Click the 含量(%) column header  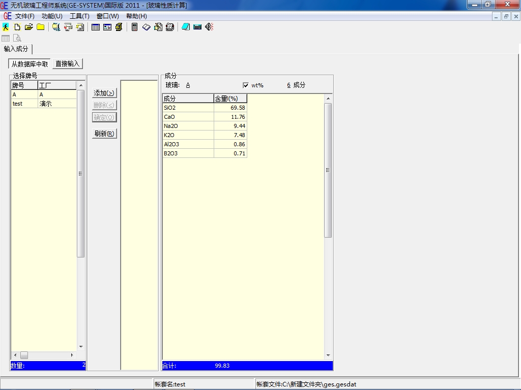coord(230,99)
